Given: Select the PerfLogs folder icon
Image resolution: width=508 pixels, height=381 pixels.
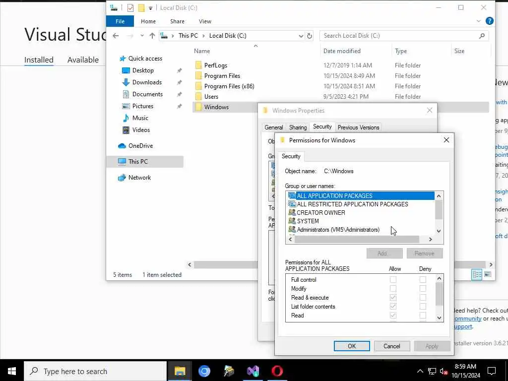Looking at the screenshot, I should coord(198,65).
